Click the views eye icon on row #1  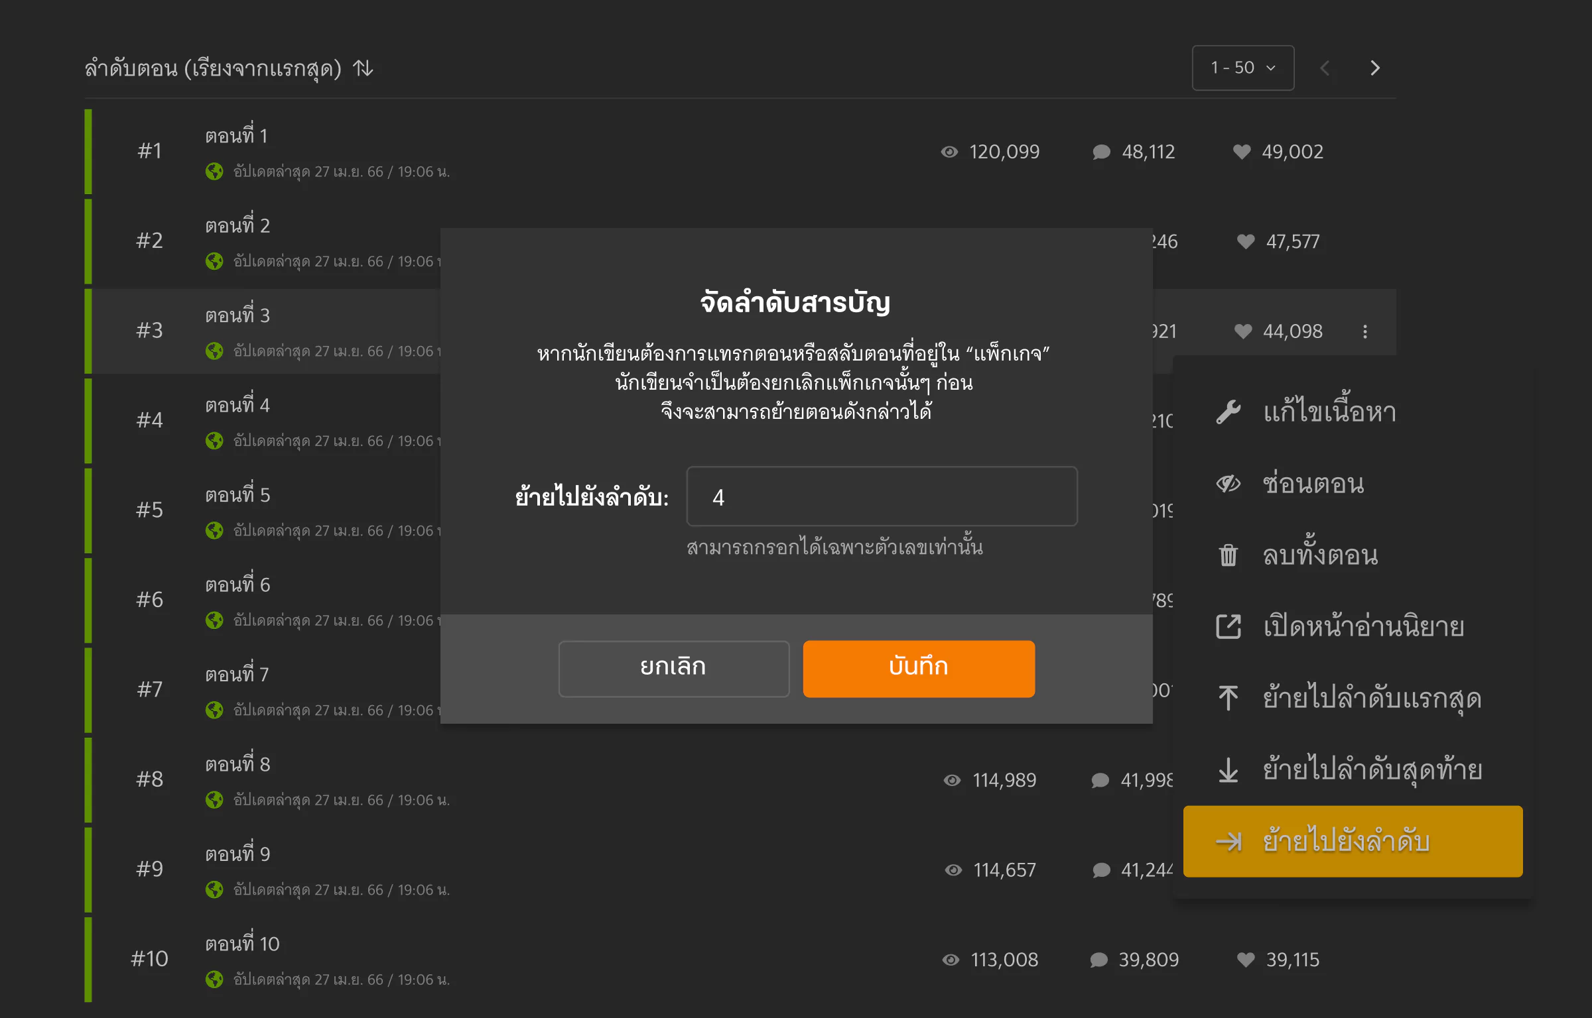coord(949,152)
